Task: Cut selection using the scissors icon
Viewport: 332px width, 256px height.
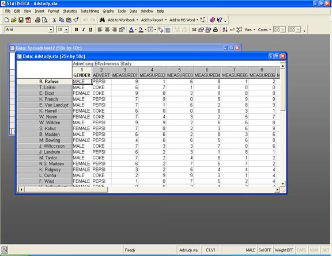Action: (54, 20)
